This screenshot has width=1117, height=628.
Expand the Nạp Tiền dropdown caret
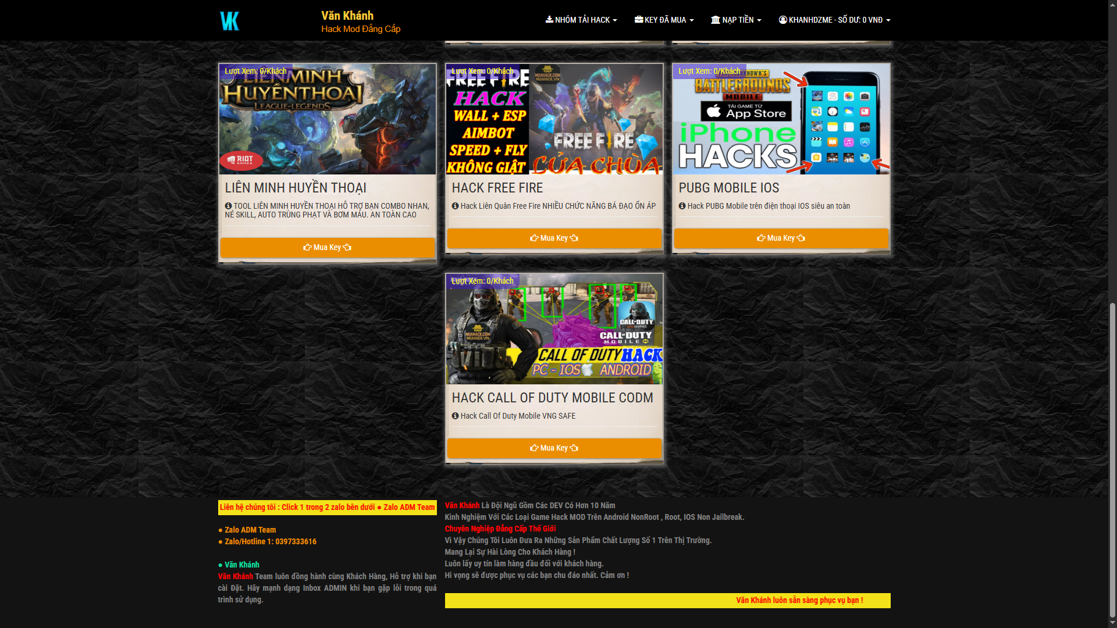pos(759,20)
